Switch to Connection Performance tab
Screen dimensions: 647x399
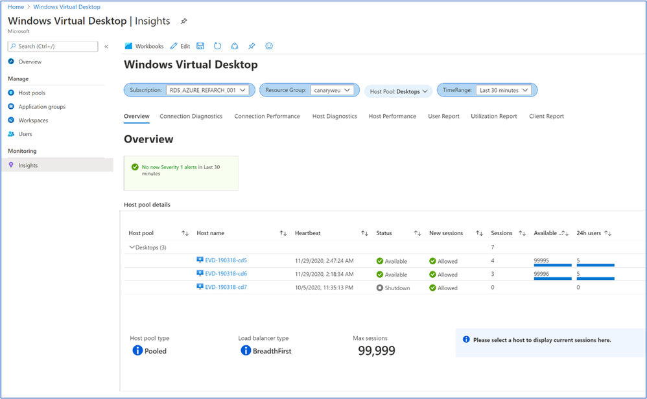(267, 116)
